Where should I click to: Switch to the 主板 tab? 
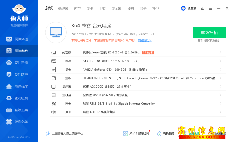pos(102,9)
